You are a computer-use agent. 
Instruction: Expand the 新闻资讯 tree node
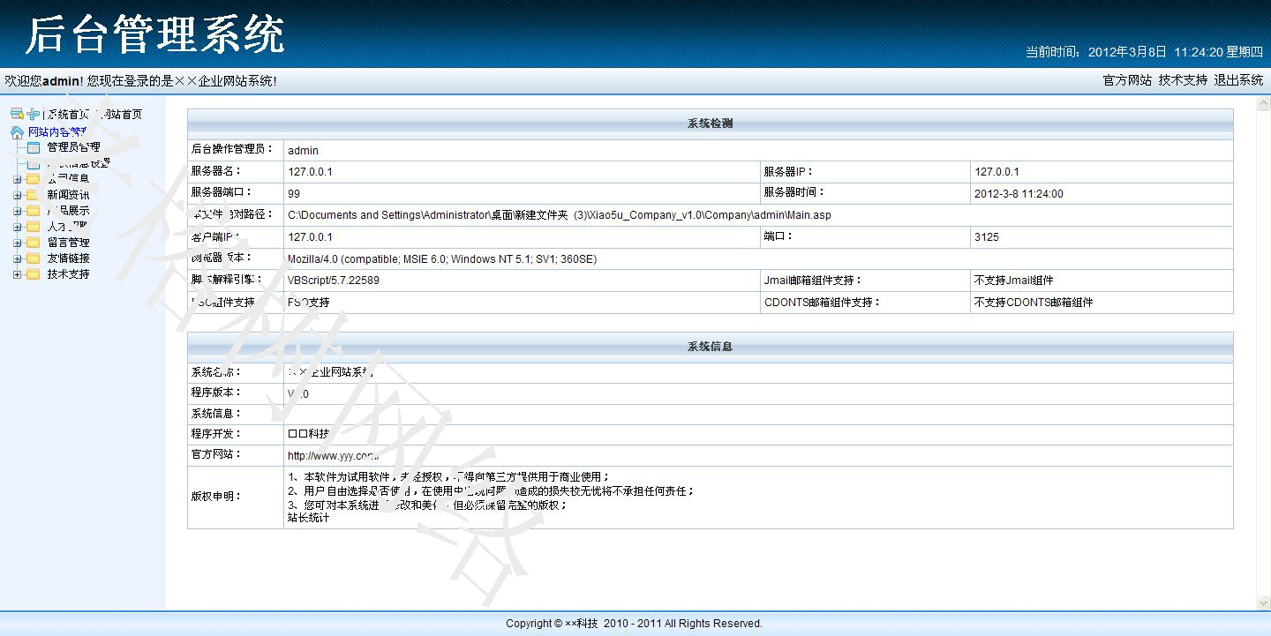click(18, 195)
